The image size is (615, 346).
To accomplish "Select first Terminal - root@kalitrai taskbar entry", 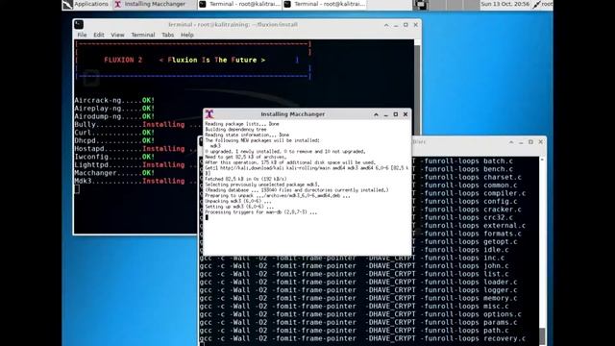I will [x=239, y=4].
